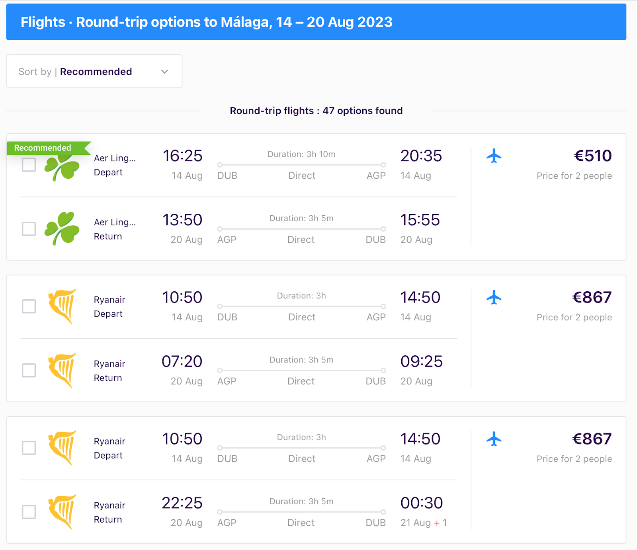
Task: Select the checkbox for Ryanair 07:20 return flight
Action: coord(29,371)
